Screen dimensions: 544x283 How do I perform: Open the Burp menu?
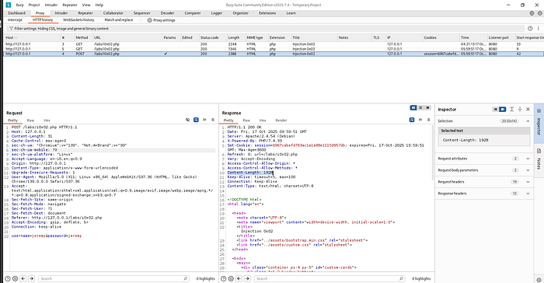[19, 5]
